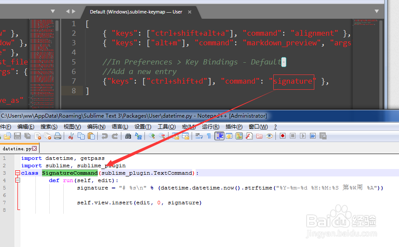399x247 pixels.
Task: Click Save Current Recorded Macro icon
Action: point(323,136)
